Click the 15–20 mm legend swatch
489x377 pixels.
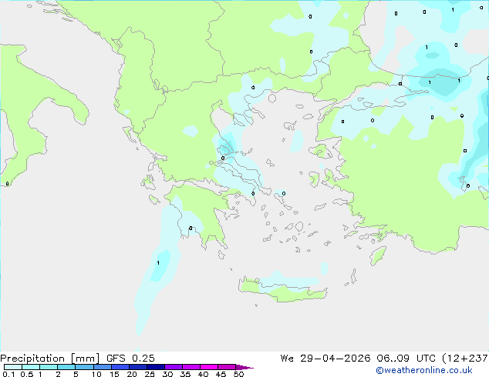coord(120,367)
